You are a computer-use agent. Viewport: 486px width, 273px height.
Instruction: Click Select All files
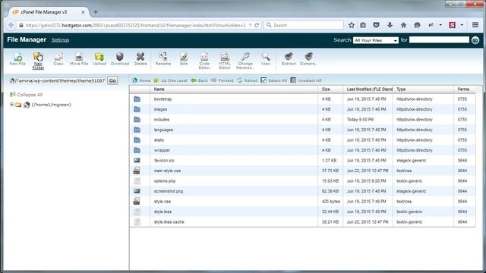(274, 80)
